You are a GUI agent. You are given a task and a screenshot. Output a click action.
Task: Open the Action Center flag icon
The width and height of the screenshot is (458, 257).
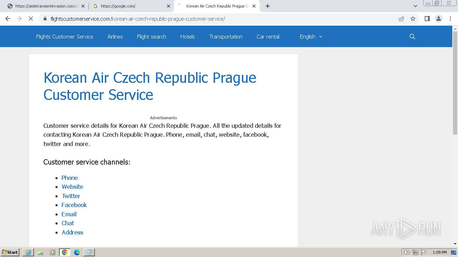coord(424,252)
